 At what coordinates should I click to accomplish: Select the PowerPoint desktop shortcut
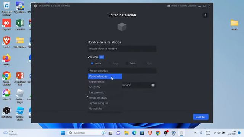(20, 78)
